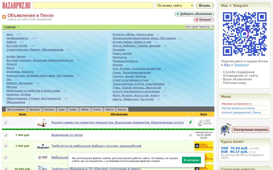Select the Бартер tab

122,110
